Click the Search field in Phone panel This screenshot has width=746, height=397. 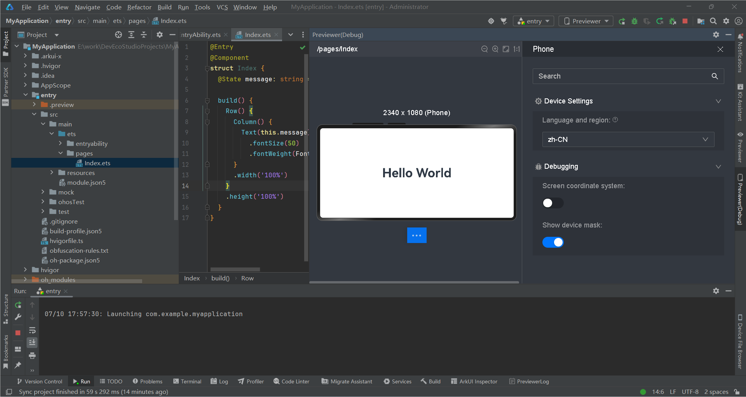[622, 76]
